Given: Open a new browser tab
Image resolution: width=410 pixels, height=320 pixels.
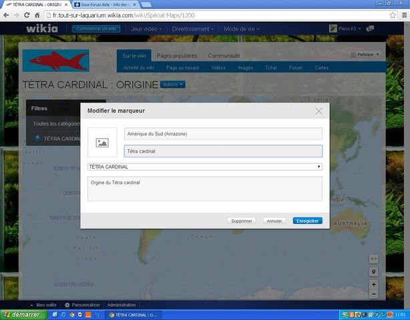Looking at the screenshot, I should click(146, 5).
